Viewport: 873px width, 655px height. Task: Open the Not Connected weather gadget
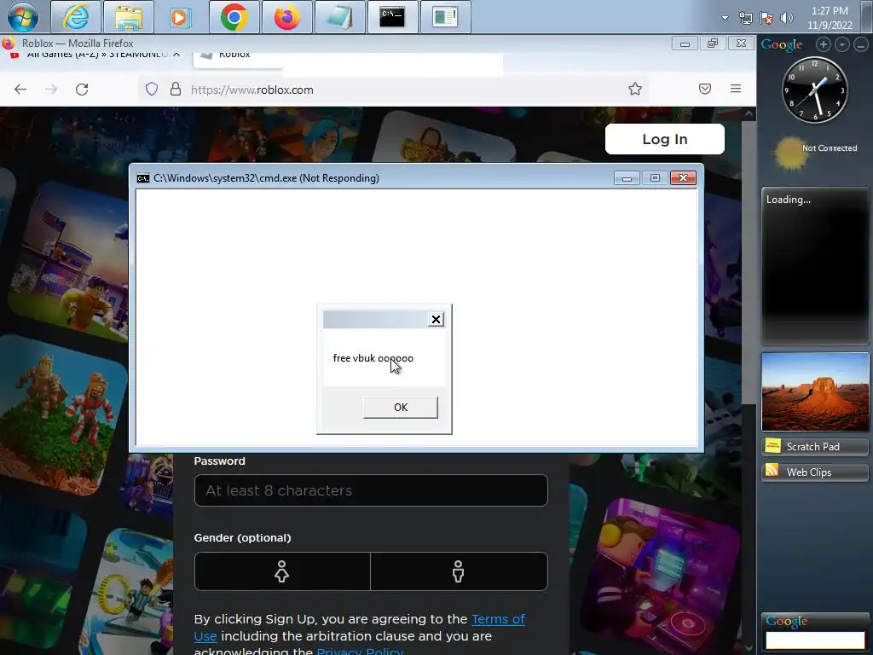pyautogui.click(x=816, y=152)
